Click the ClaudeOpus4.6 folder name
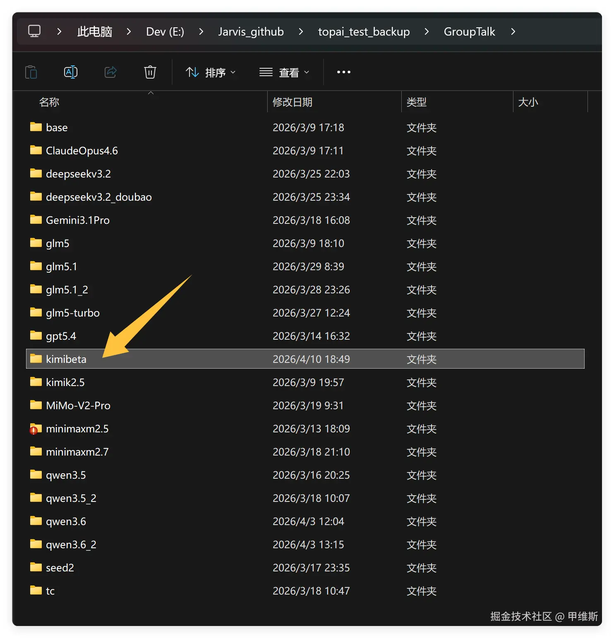 [x=82, y=151]
